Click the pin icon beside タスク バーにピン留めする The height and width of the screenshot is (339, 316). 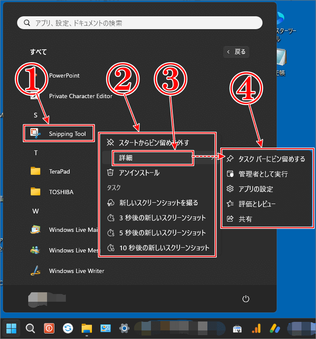pyautogui.click(x=230, y=159)
